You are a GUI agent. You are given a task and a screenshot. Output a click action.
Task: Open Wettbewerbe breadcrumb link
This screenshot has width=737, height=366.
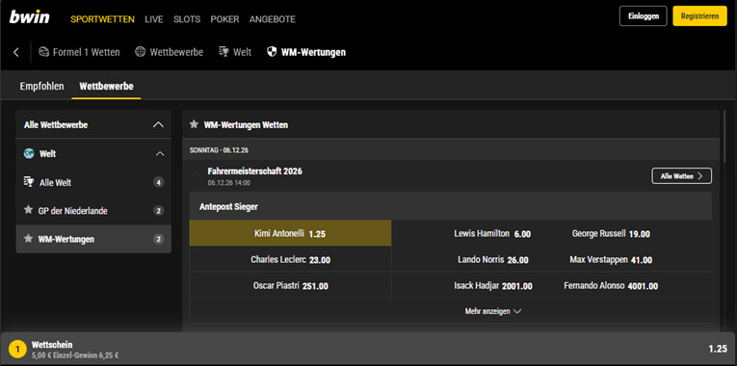[170, 52]
